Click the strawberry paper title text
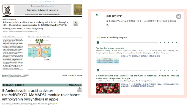The height and width of the screenshot is (108, 188). pyautogui.click(x=35, y=24)
